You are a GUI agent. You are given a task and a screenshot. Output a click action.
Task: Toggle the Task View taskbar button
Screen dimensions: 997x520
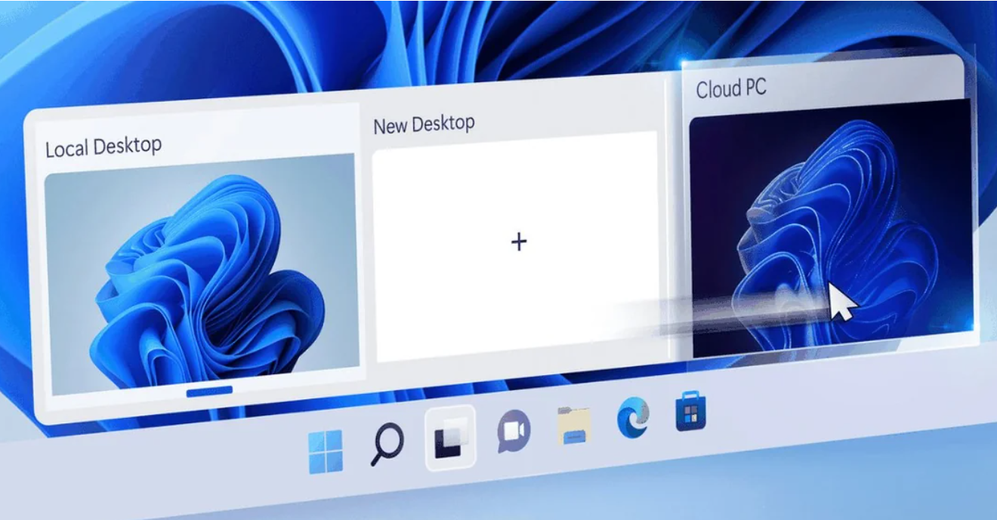click(x=450, y=438)
